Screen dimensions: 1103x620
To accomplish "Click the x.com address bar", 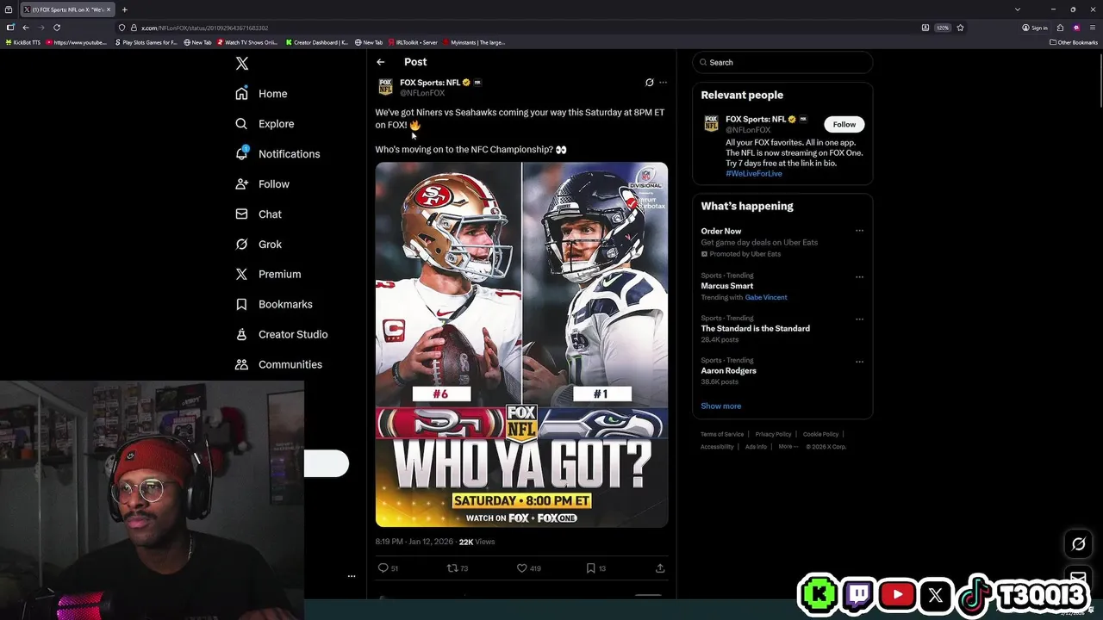I will [x=517, y=28].
